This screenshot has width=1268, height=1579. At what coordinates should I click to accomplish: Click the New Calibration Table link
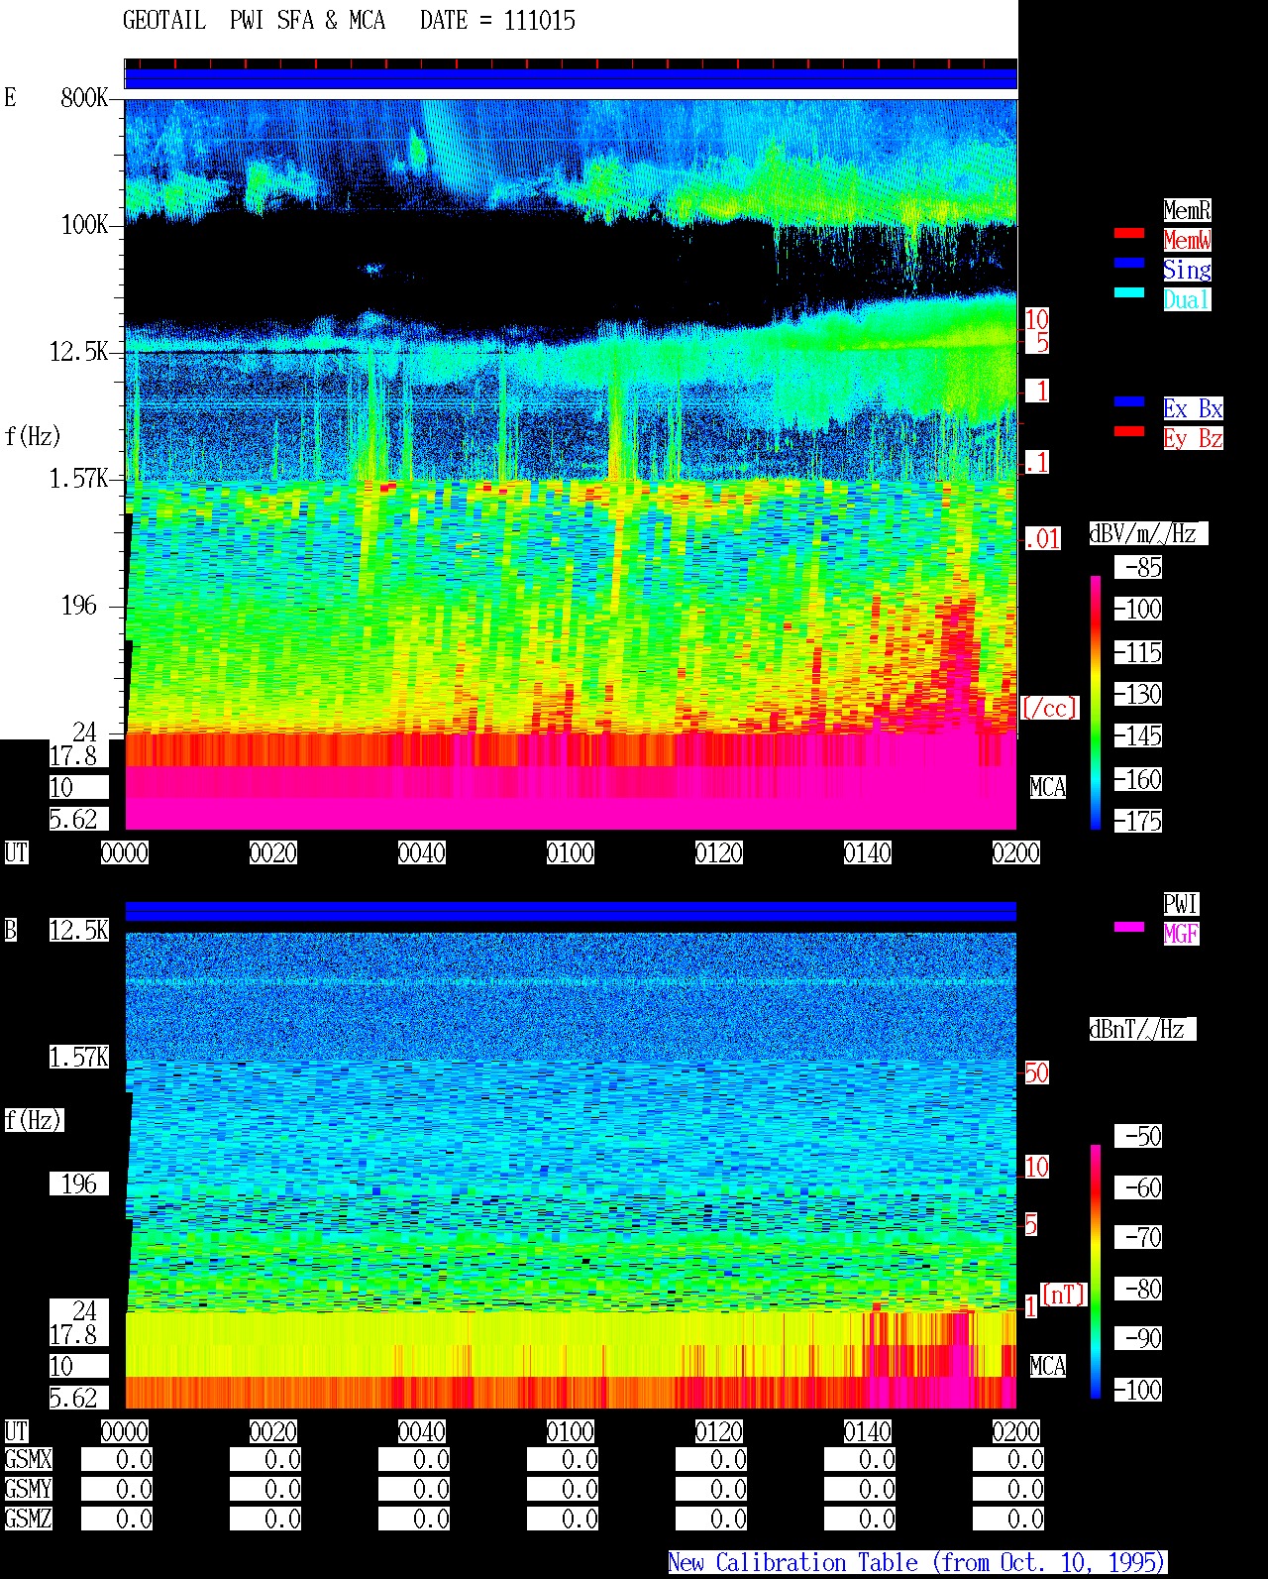917,1563
